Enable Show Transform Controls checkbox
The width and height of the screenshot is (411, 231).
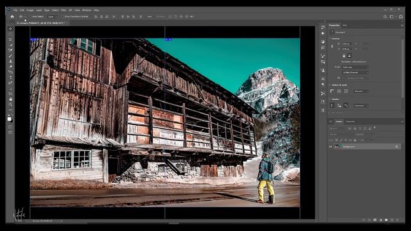point(62,17)
